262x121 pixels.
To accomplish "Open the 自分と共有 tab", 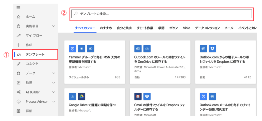I will click(x=124, y=28).
